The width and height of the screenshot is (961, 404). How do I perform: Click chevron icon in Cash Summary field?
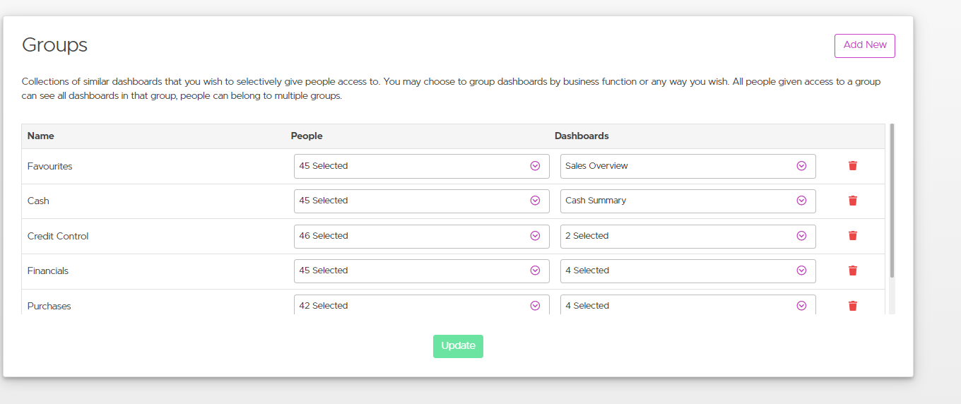coord(801,201)
